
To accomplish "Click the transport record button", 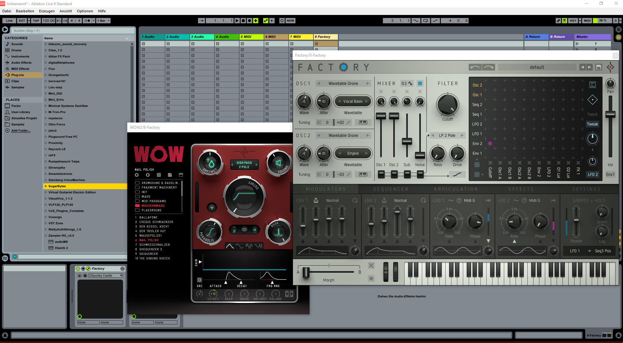I will [x=250, y=20].
